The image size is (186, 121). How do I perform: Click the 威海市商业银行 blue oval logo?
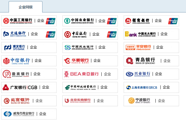(8, 114)
